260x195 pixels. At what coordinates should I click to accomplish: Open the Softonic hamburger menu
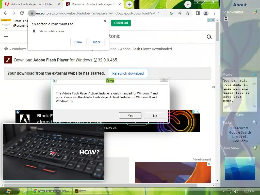click(6, 37)
